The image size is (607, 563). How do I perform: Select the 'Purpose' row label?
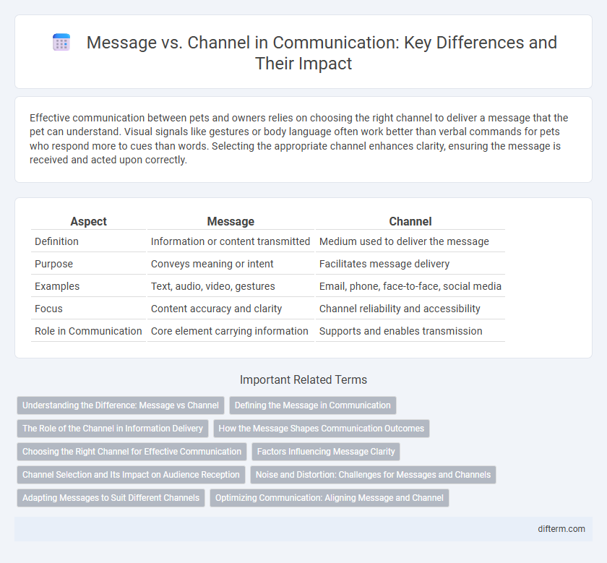tap(53, 264)
